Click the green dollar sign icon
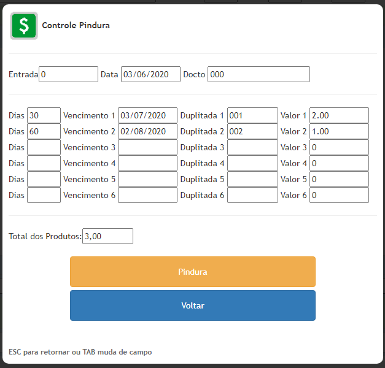Viewport: 385px width, 368px height. pos(24,26)
